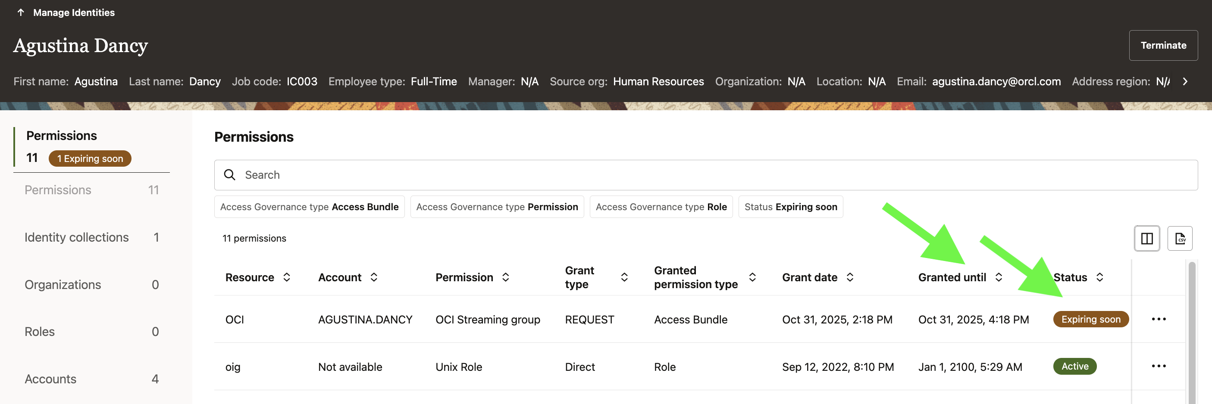The height and width of the screenshot is (404, 1212).
Task: Sort the table by the Resource column icon
Action: pyautogui.click(x=287, y=277)
